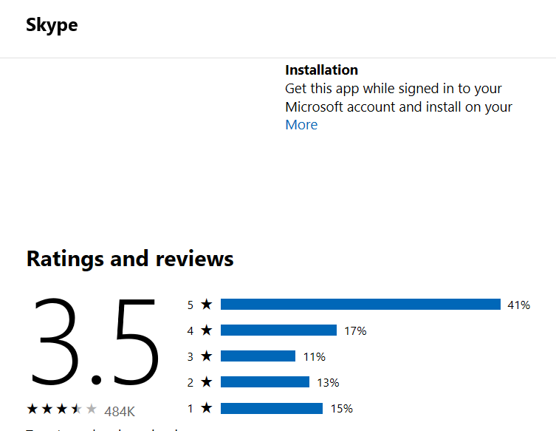
Task: Click the Skype title heading
Action: 52,25
